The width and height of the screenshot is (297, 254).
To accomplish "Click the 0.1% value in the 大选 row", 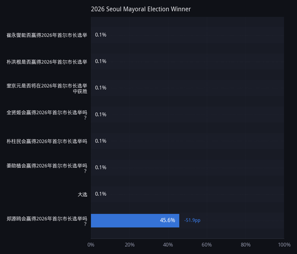I will pyautogui.click(x=100, y=194).
